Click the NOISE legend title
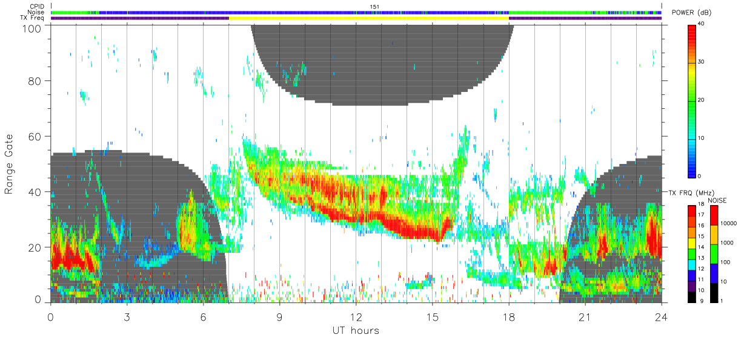Screen dimensions: 744x343 717,200
